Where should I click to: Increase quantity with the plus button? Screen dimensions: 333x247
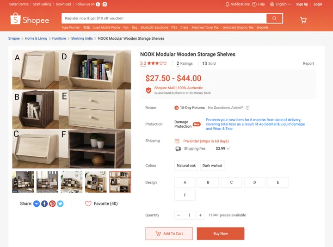pyautogui.click(x=200, y=215)
